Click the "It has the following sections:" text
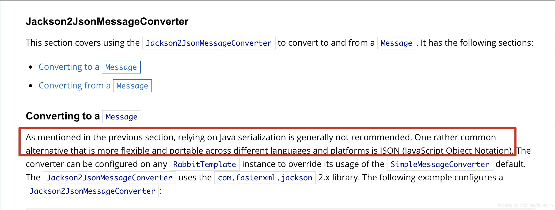The image size is (555, 210). [x=477, y=43]
